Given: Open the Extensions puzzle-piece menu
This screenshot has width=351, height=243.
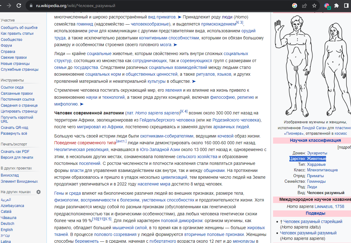Looking at the screenshot, I should coord(337,6).
